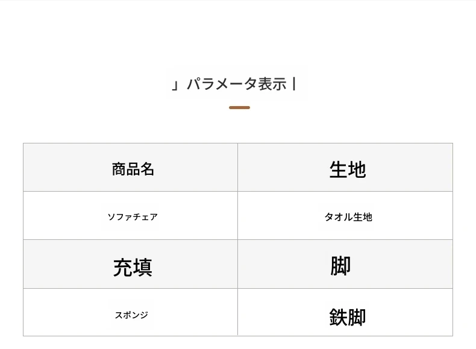Click the 地 character in 生地 header
This screenshot has height=349, width=476.
357,169
